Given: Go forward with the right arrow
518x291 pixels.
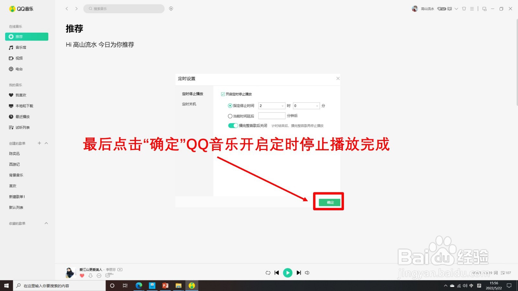Looking at the screenshot, I should coord(76,9).
